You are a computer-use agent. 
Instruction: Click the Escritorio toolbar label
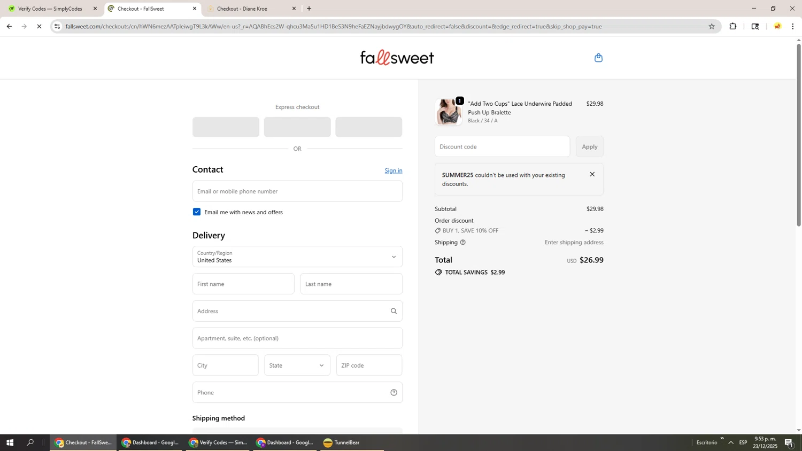coord(707,442)
